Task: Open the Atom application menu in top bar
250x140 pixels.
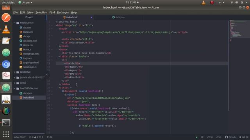Action: tap(25, 2)
